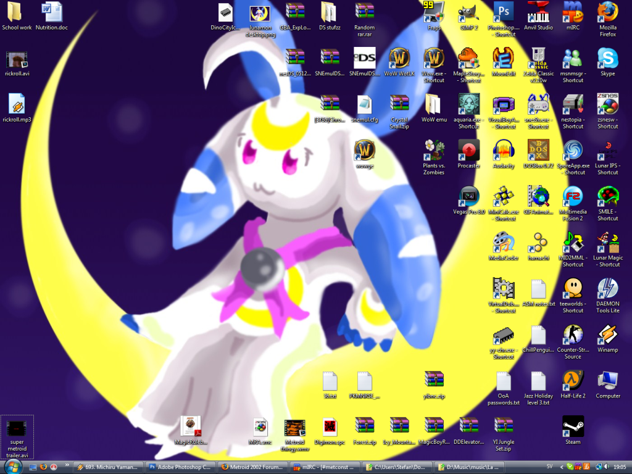This screenshot has height=474, width=632.
Task: Select the Vegas Pro 8.0 icon
Action: [469, 197]
